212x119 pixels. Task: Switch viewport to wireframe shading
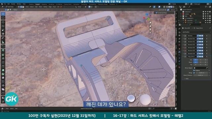click(x=167, y=7)
